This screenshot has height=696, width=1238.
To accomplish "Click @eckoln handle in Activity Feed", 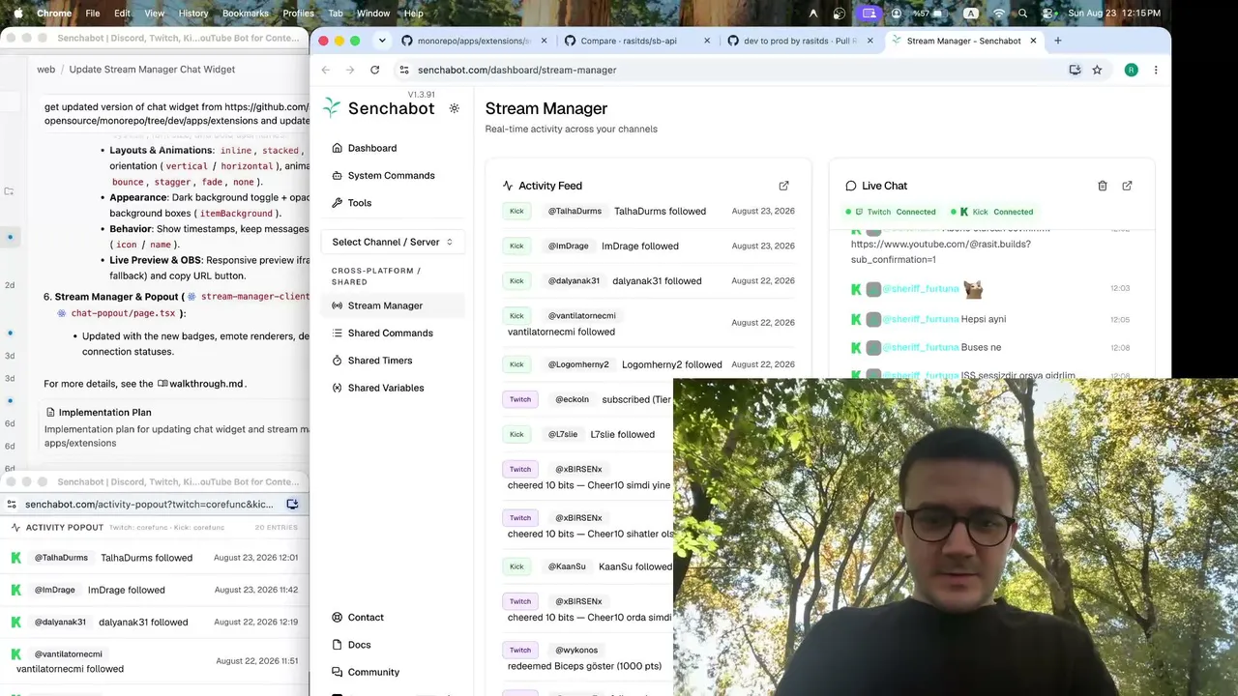I will tap(573, 399).
